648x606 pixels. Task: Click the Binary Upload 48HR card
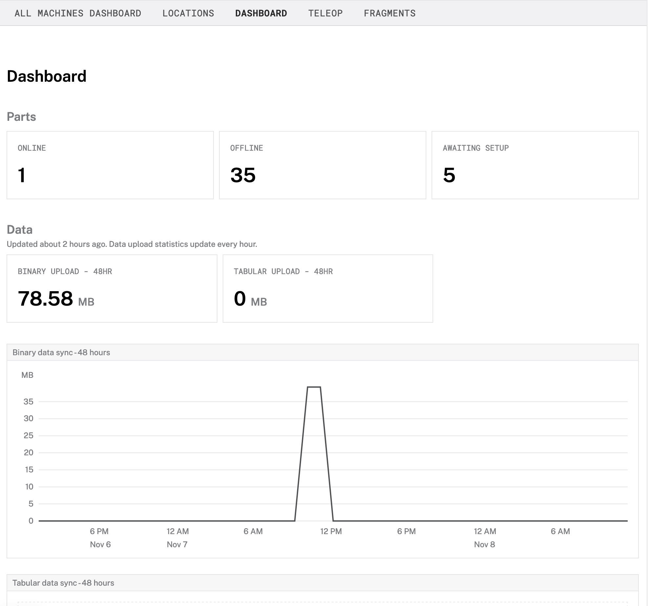point(112,289)
